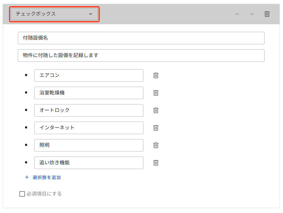
Task: Edit the オートロック option field
Action: pyautogui.click(x=89, y=110)
